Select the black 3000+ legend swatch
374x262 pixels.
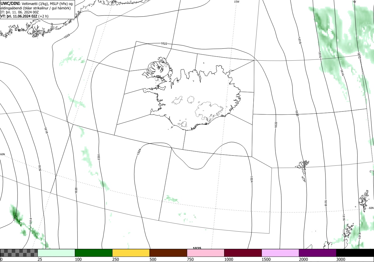[355, 253]
